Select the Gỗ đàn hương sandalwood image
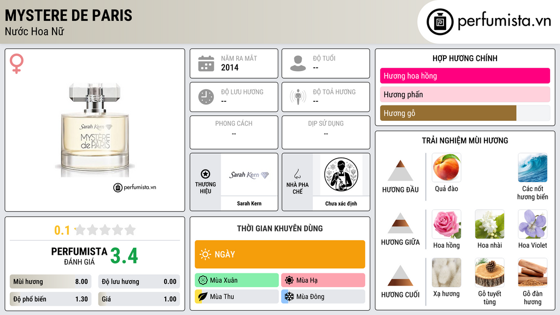This screenshot has width=560, height=315. click(x=533, y=272)
